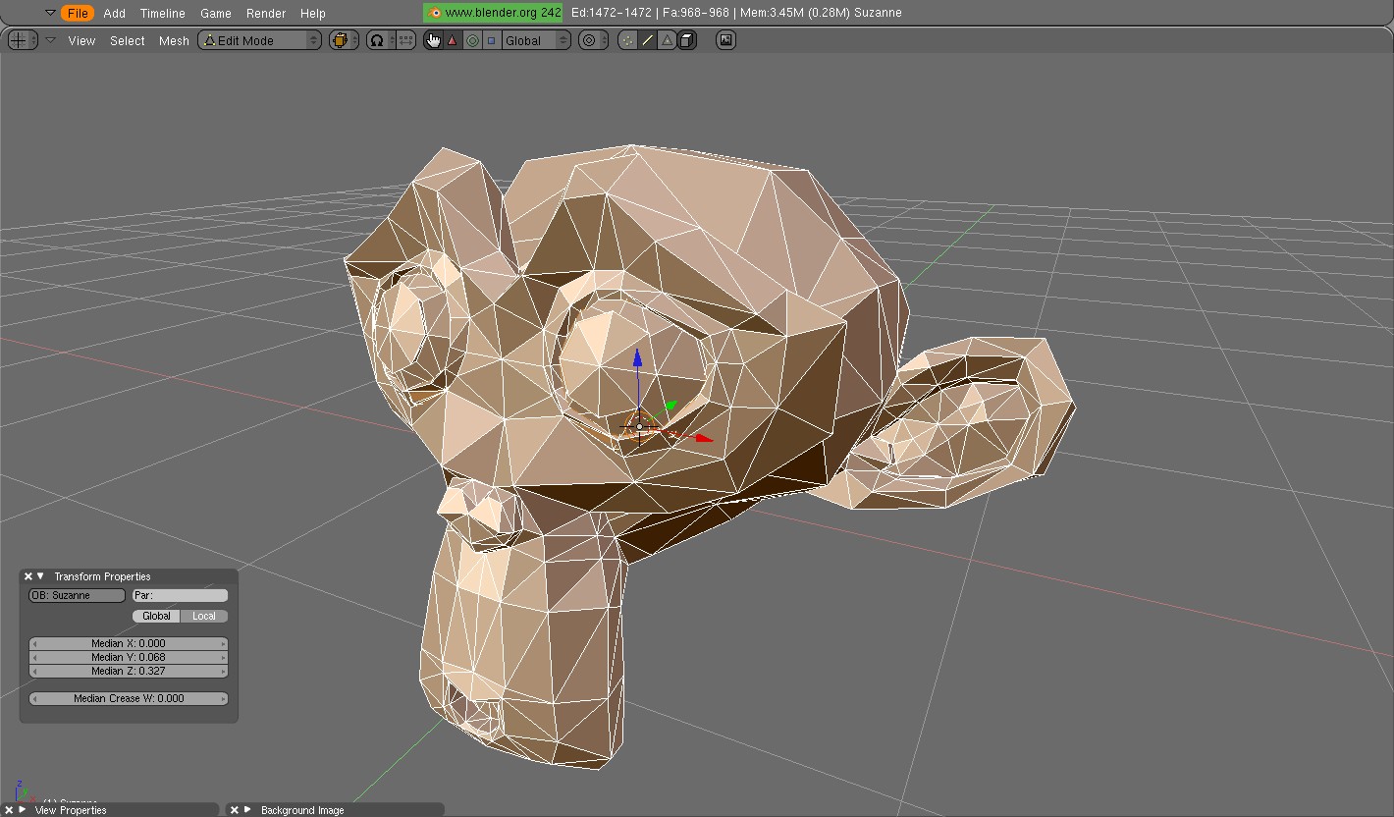Collapse the 3D view header menus triangle
The width and height of the screenshot is (1394, 817).
(x=50, y=40)
